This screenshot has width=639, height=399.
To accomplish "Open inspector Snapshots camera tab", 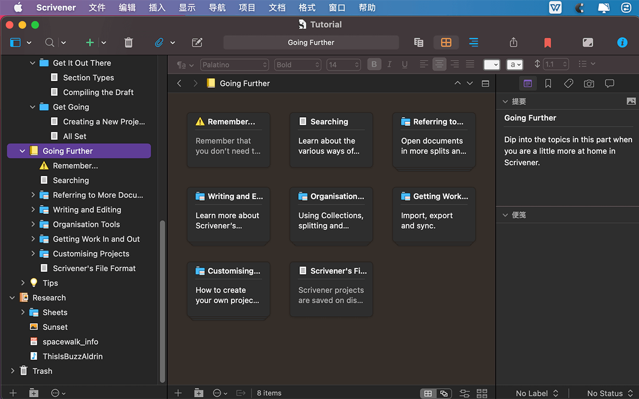I will [589, 84].
